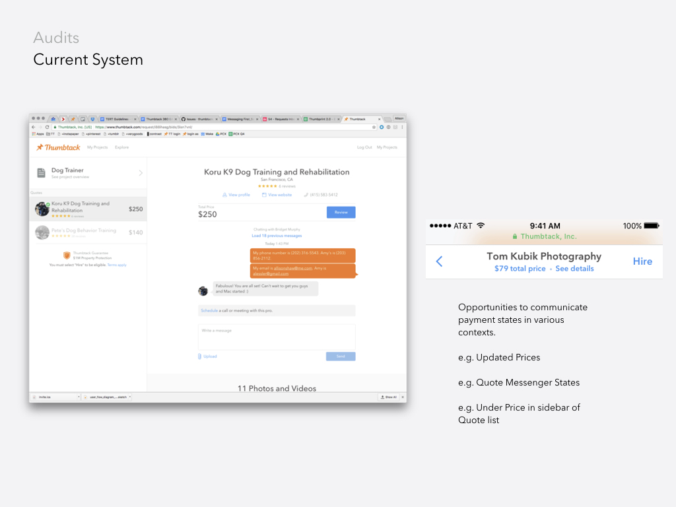
Task: Tap See details in mobile header
Action: [574, 269]
